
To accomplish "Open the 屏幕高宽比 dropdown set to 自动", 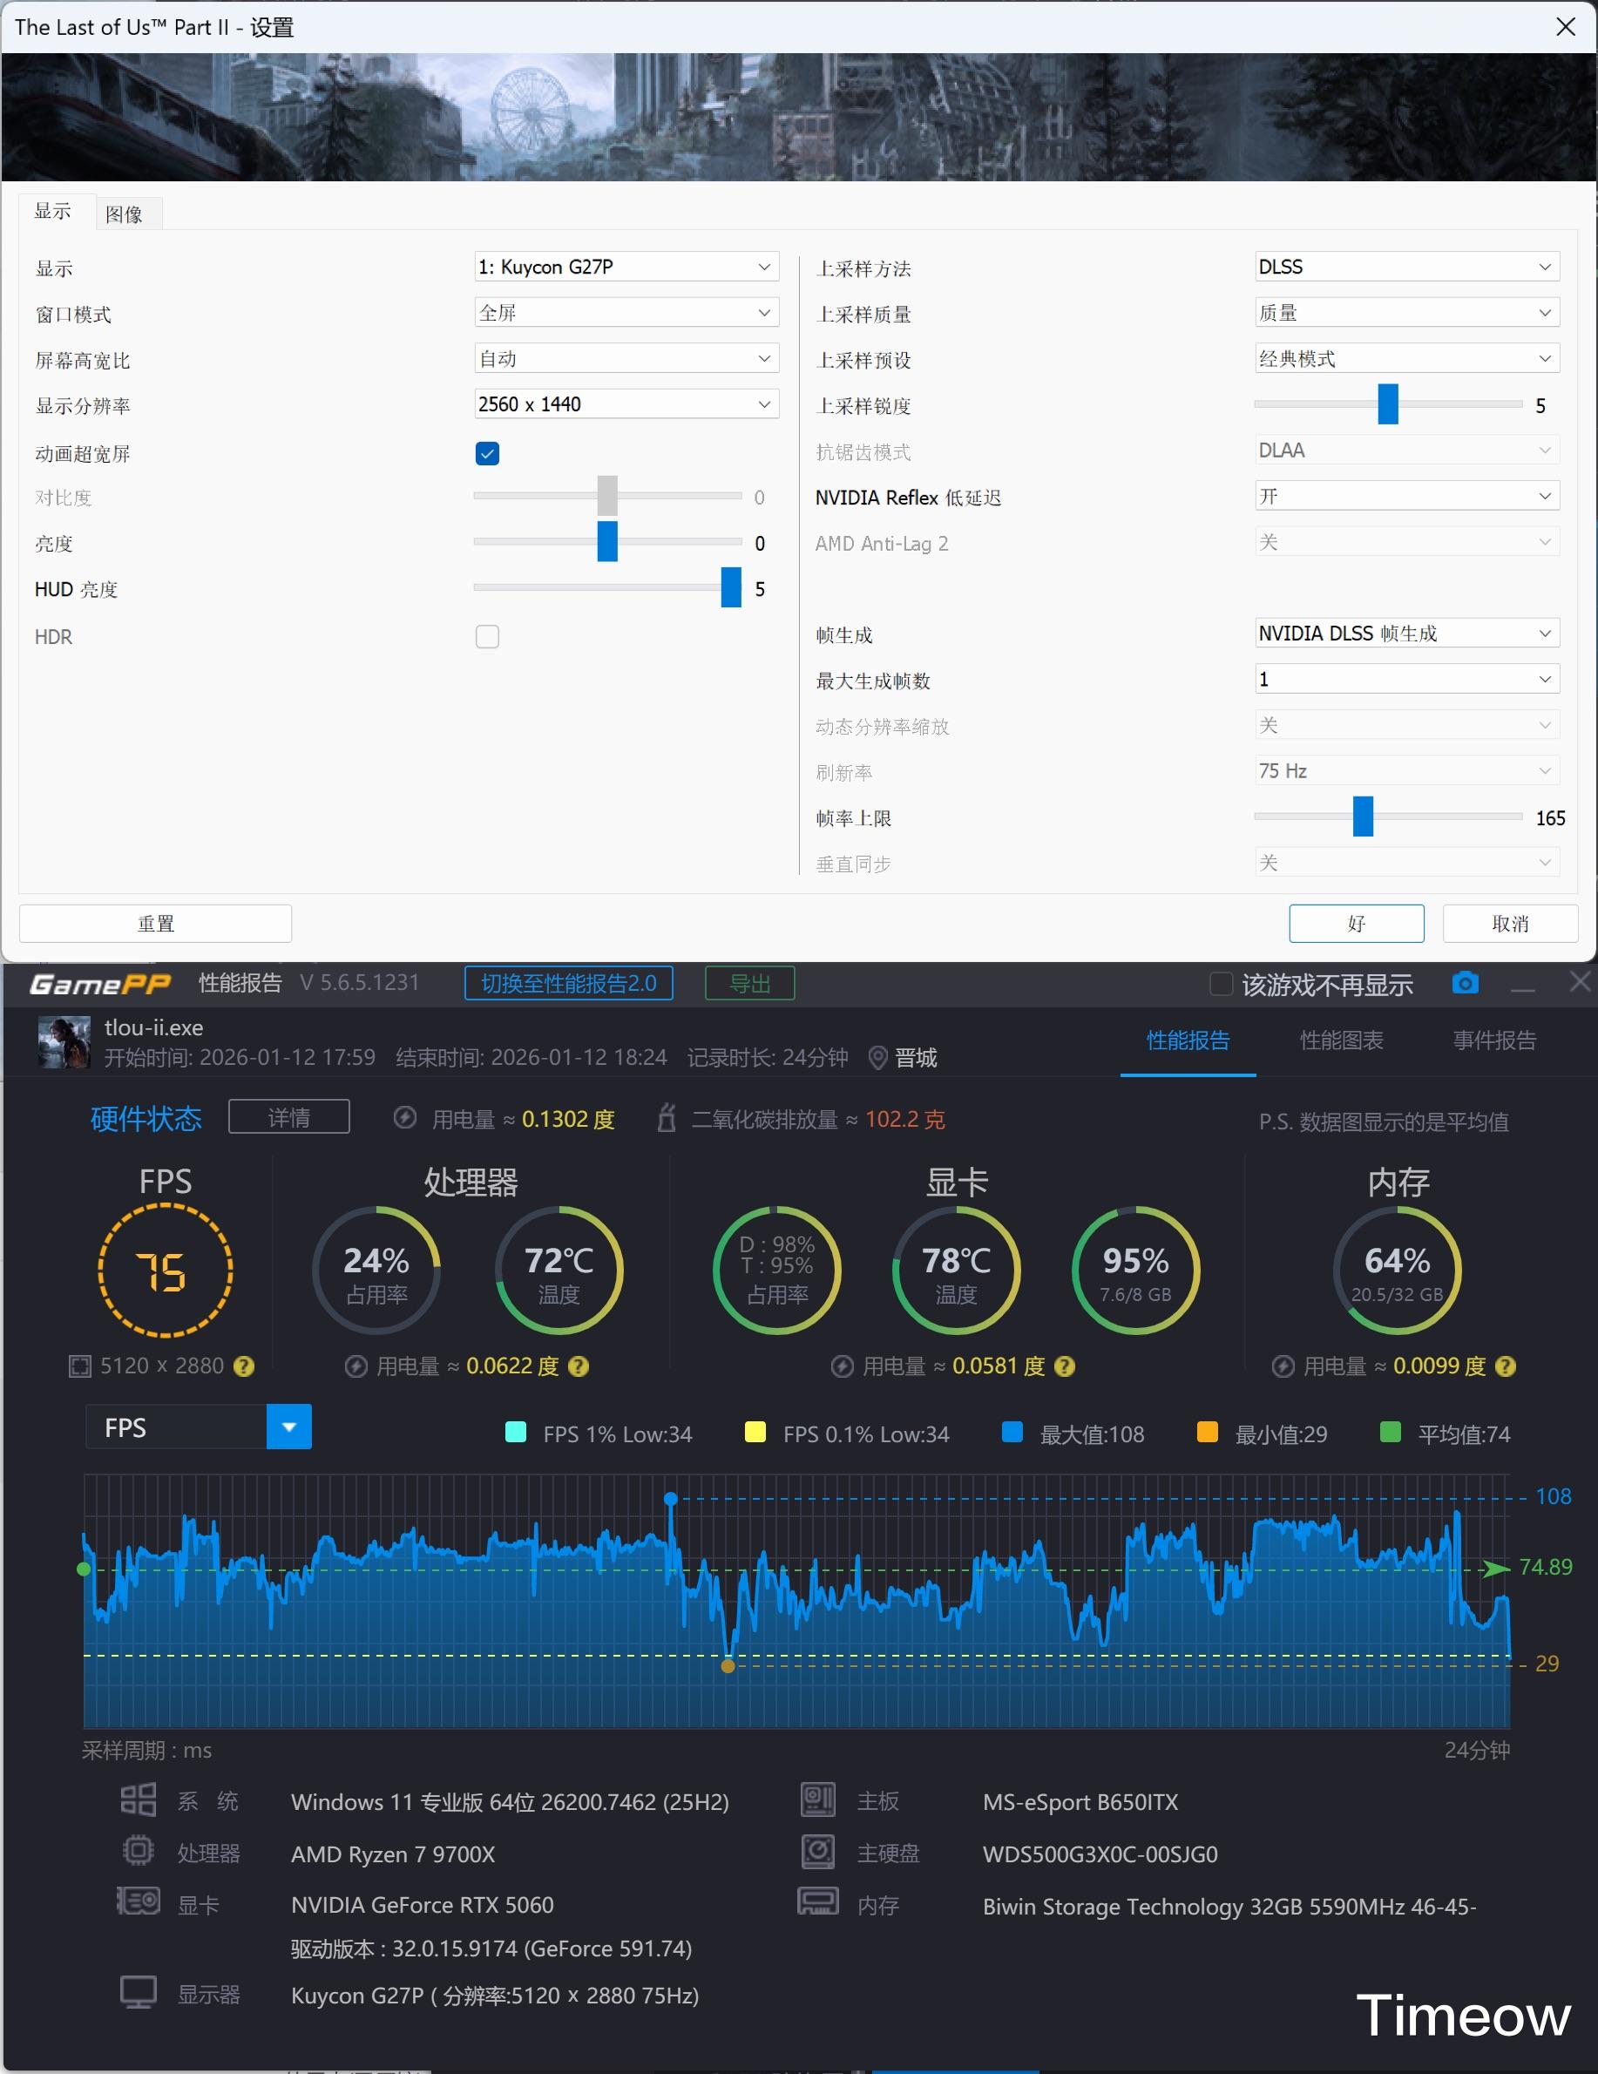I will [626, 358].
